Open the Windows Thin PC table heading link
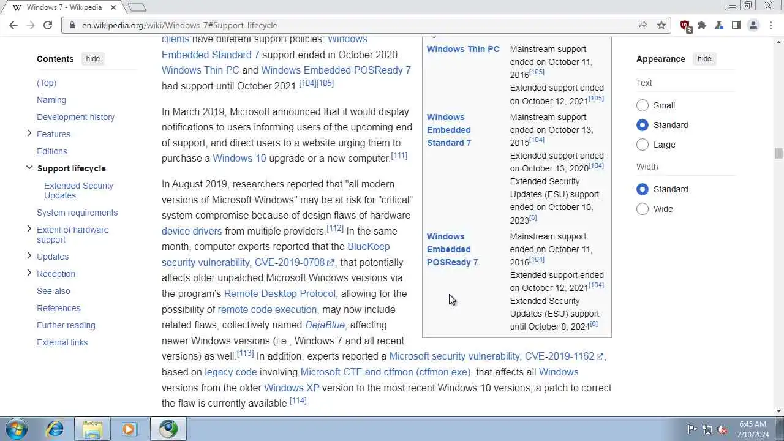This screenshot has height=441, width=784. point(463,49)
